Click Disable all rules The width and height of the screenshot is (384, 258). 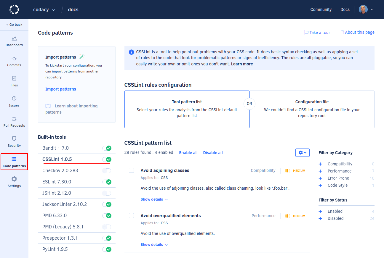click(213, 153)
